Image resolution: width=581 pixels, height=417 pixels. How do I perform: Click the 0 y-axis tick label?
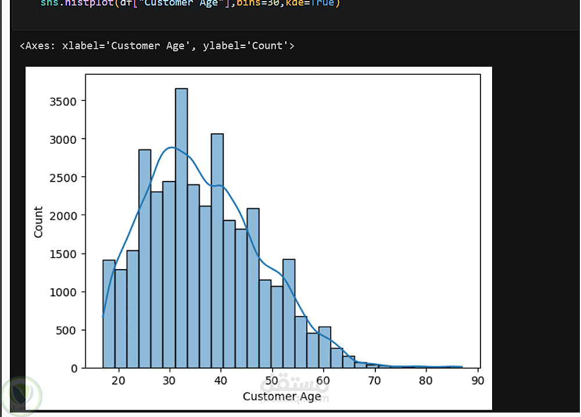[x=74, y=368]
